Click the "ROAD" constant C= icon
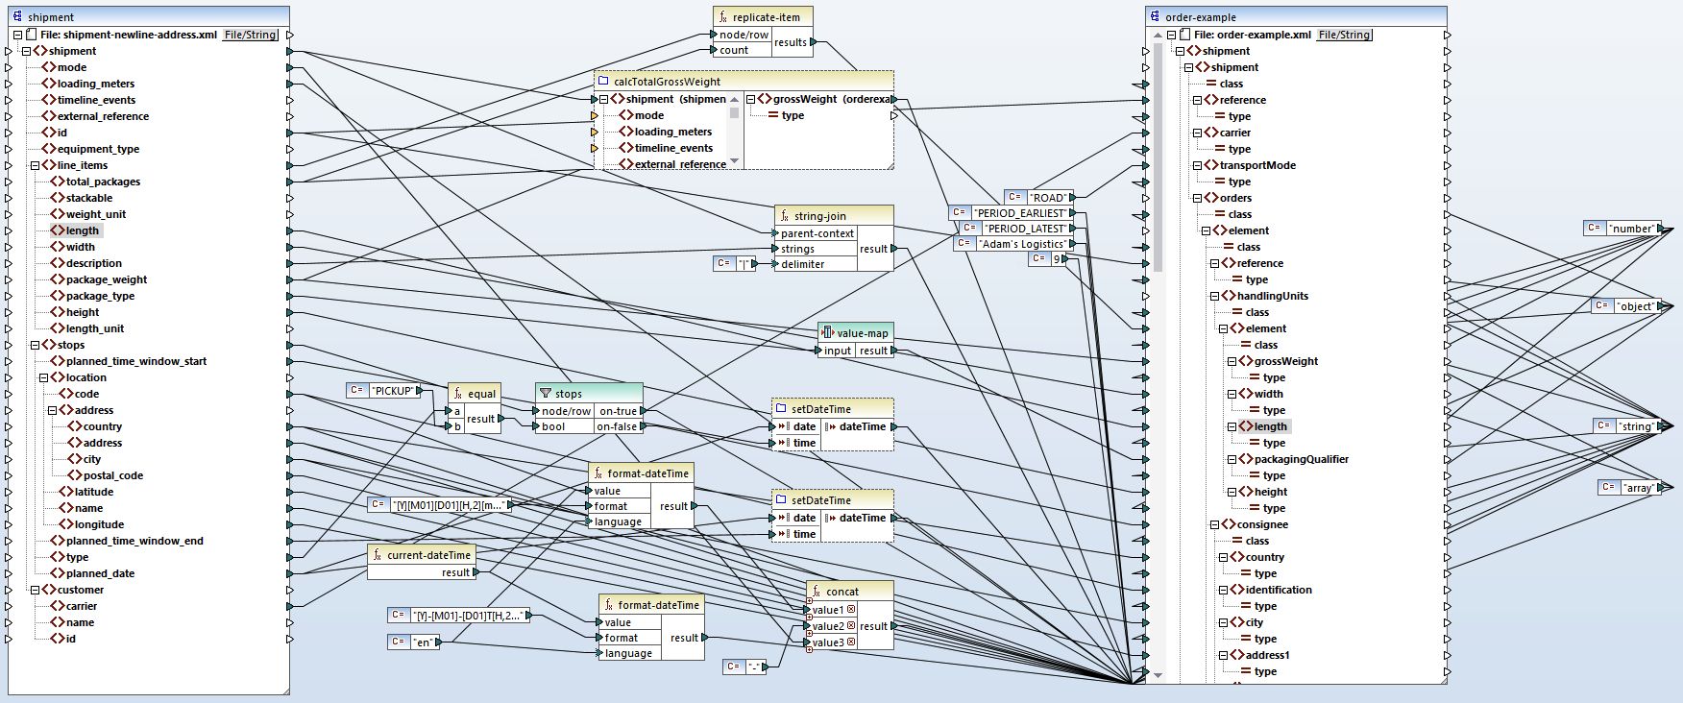1683x703 pixels. (1014, 197)
